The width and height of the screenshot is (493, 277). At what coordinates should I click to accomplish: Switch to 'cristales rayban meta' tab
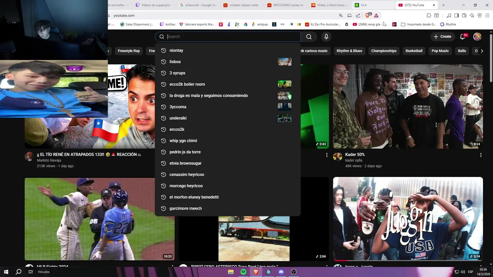pos(242,5)
